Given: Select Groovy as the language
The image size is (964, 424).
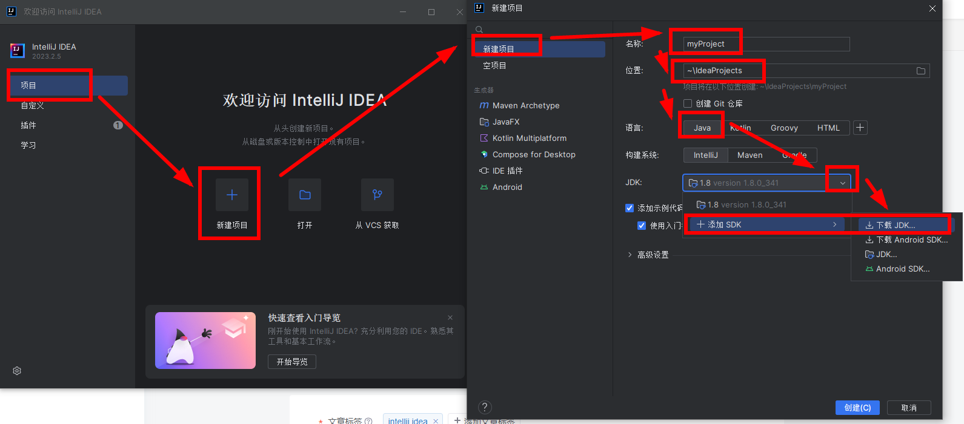Looking at the screenshot, I should [x=784, y=128].
